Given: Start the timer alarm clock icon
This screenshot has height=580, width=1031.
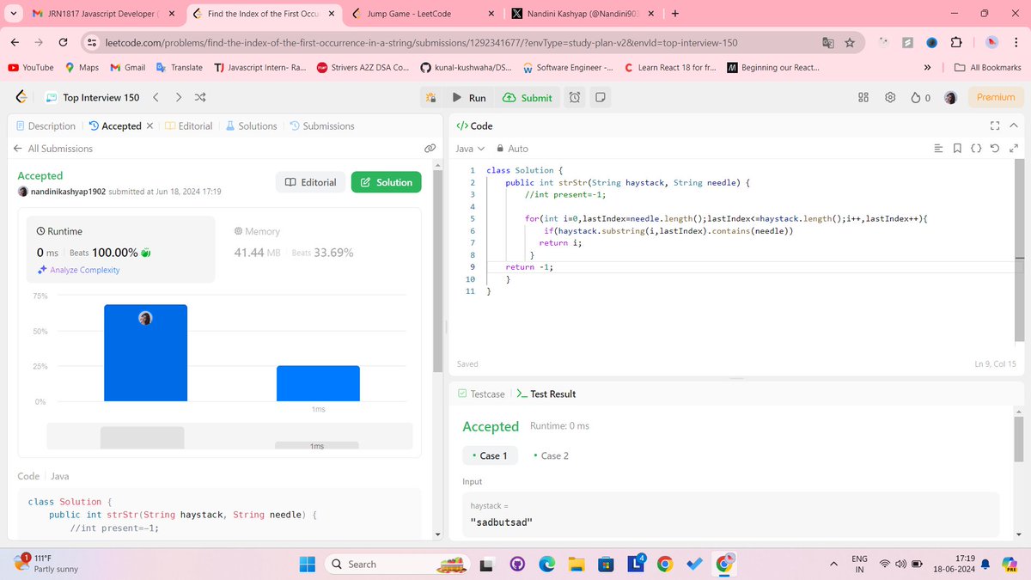Looking at the screenshot, I should (x=575, y=98).
